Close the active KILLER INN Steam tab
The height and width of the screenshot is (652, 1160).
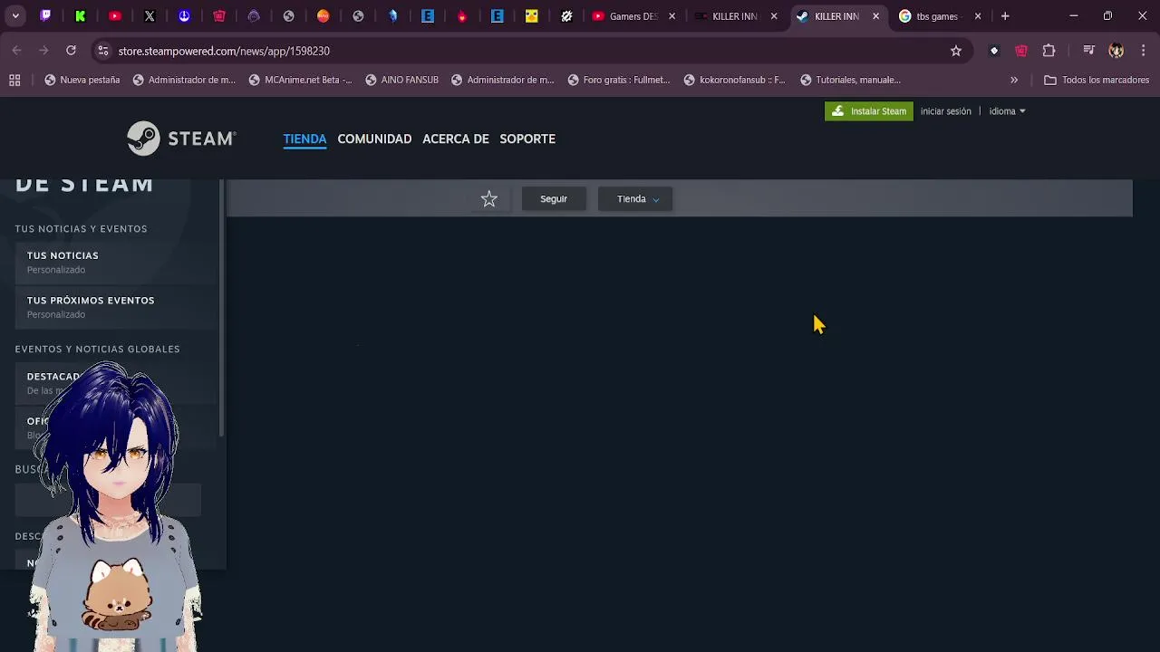tap(875, 16)
